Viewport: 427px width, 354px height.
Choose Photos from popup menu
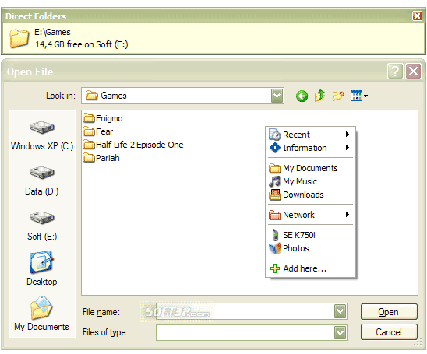click(x=310, y=248)
